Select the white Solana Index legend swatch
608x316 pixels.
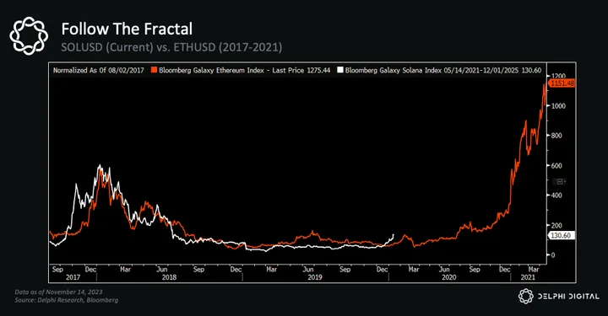340,70
